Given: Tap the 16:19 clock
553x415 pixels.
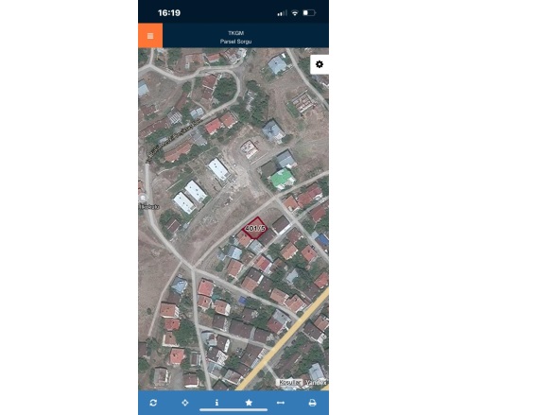Looking at the screenshot, I should pyautogui.click(x=169, y=13).
